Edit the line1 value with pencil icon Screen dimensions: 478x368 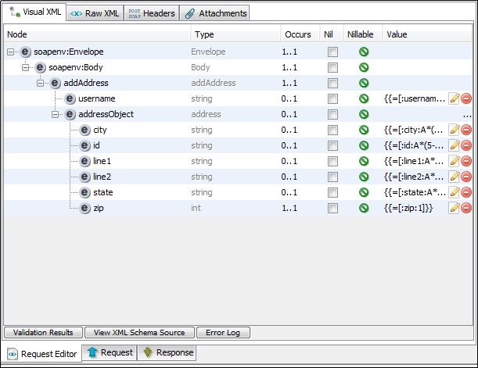tap(454, 161)
